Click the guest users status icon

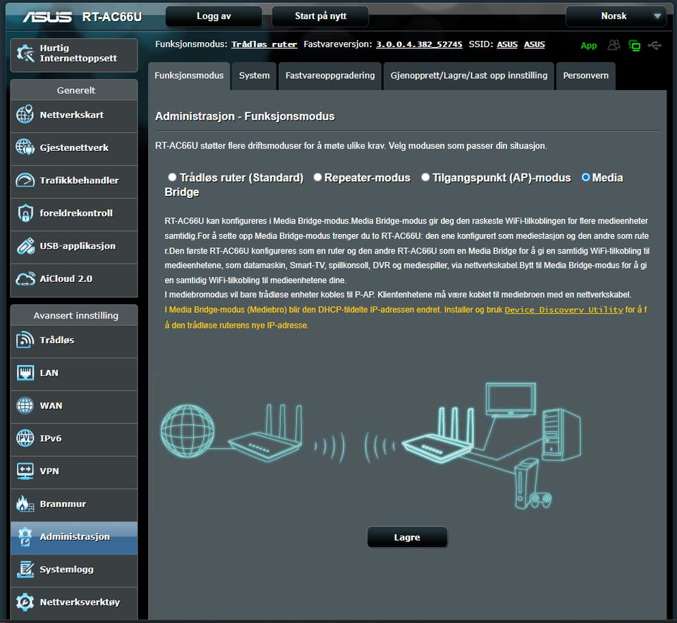click(x=614, y=45)
